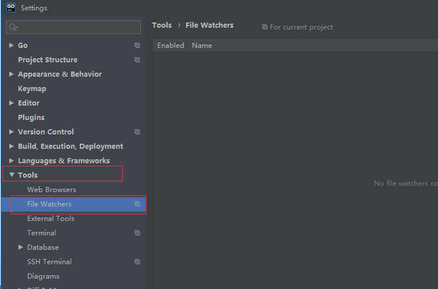The height and width of the screenshot is (289, 438).
Task: Click project-level icon beside Terminal
Action: click(x=137, y=233)
